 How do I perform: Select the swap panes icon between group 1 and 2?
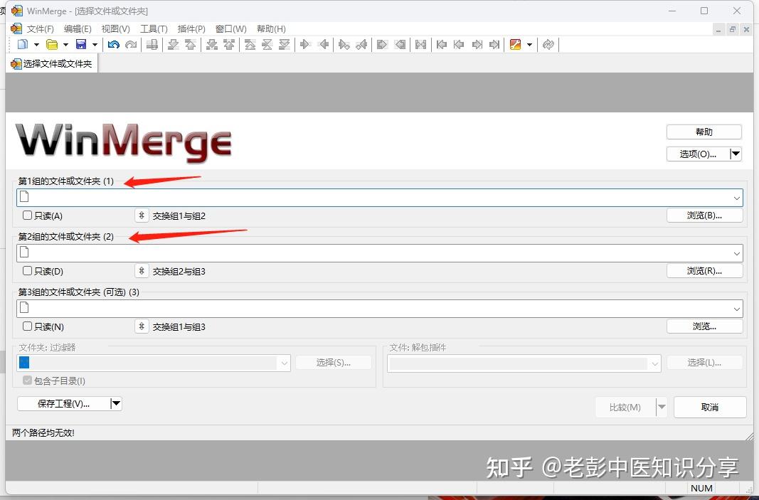point(141,215)
